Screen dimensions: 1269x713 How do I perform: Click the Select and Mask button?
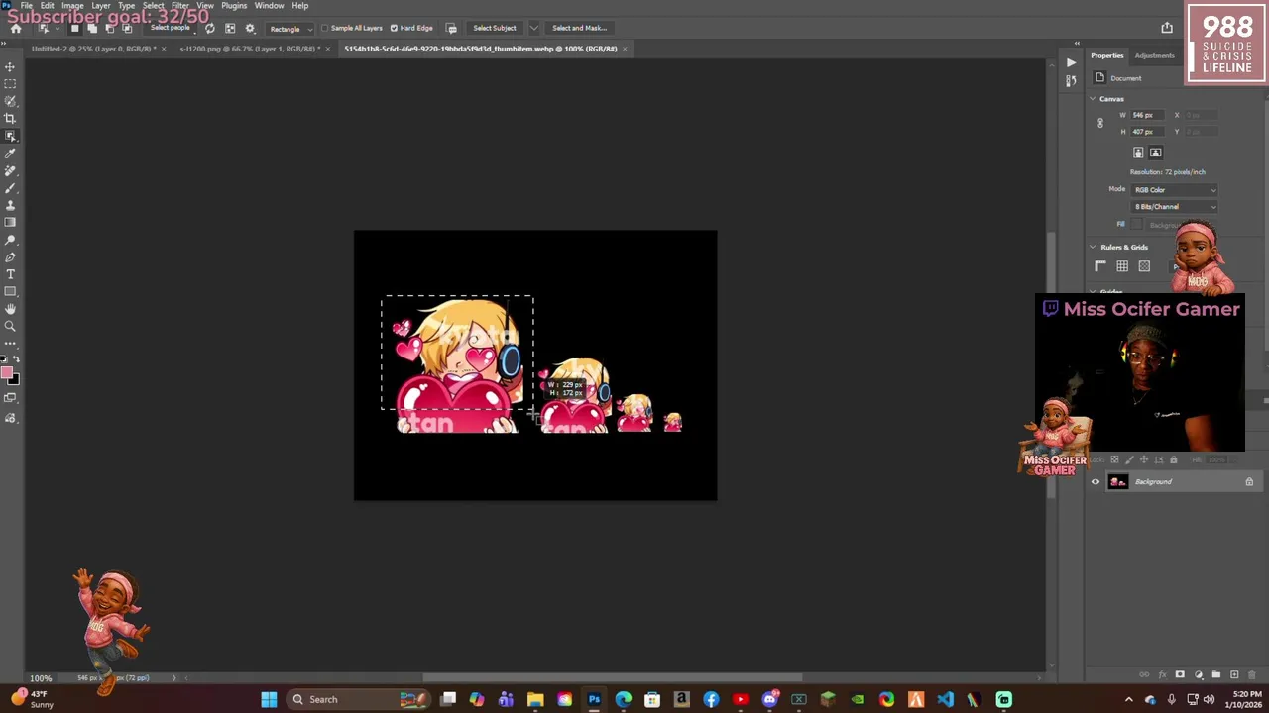click(580, 28)
